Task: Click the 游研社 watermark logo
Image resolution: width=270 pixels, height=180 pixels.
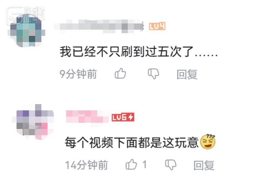Action: pyautogui.click(x=26, y=16)
